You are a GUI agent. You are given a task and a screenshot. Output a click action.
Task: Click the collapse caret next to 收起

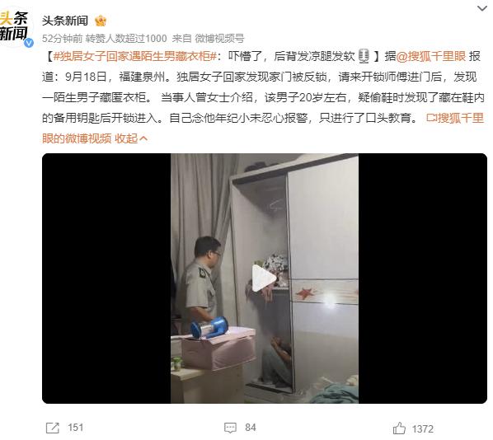point(143,138)
